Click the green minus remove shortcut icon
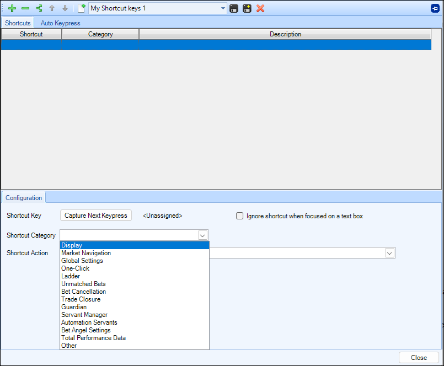 coord(25,8)
